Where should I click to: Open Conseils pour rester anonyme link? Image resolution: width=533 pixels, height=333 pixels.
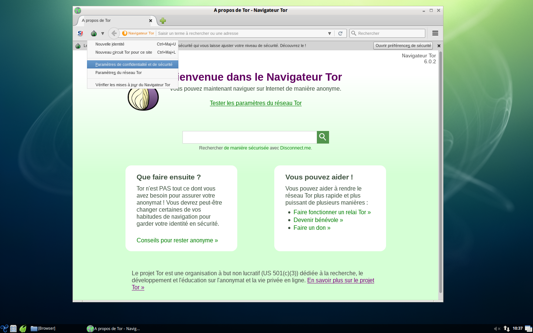pyautogui.click(x=177, y=240)
